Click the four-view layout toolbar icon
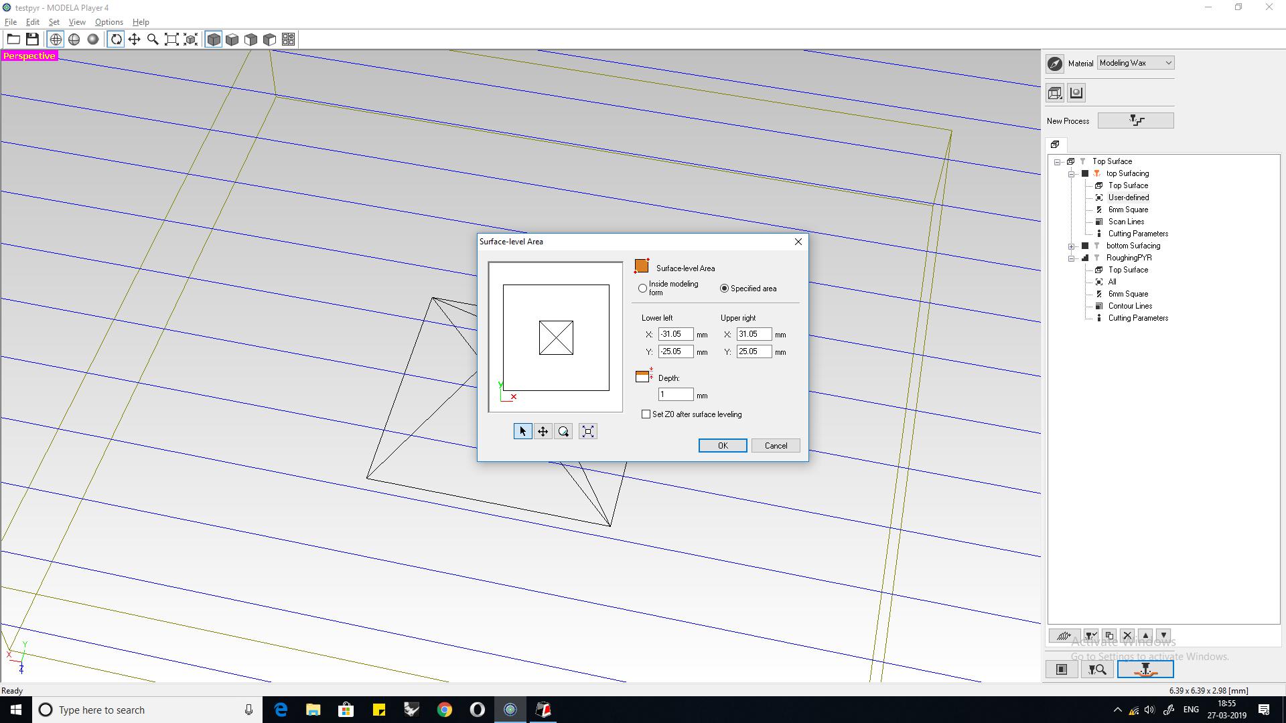 pyautogui.click(x=288, y=39)
